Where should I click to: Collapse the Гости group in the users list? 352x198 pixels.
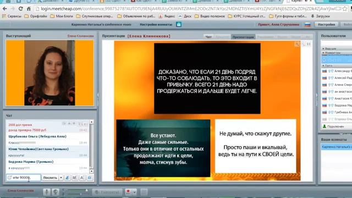pyautogui.click(x=336, y=65)
